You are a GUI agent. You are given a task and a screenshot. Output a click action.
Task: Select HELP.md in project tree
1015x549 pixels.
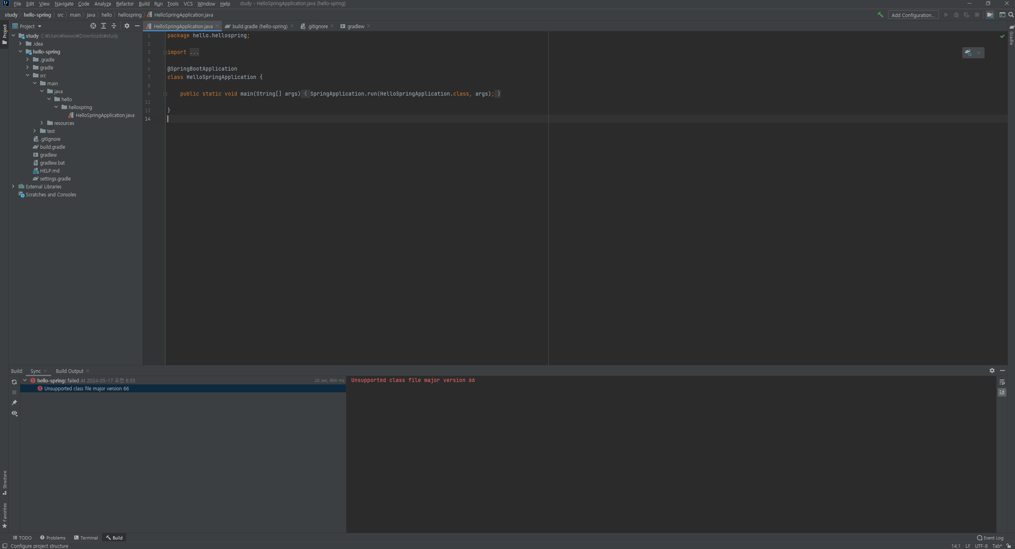click(x=50, y=171)
